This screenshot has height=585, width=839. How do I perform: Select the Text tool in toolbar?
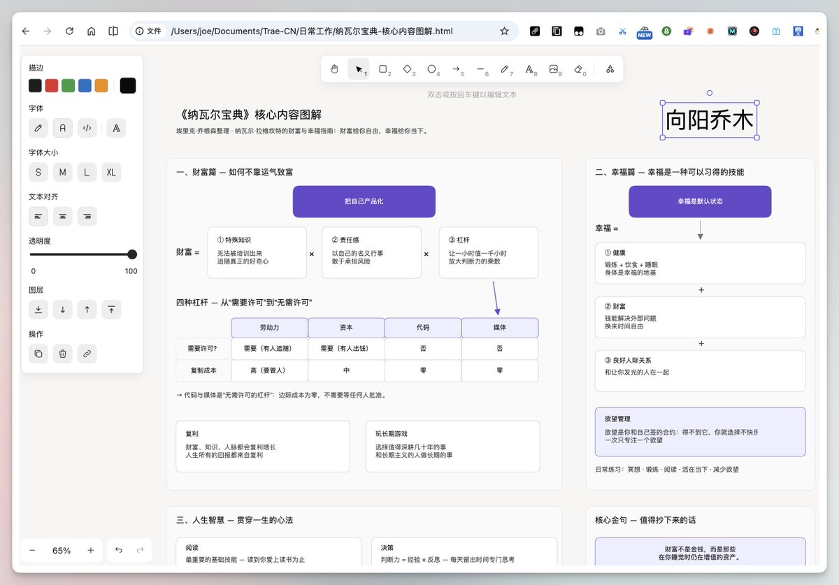pyautogui.click(x=529, y=69)
